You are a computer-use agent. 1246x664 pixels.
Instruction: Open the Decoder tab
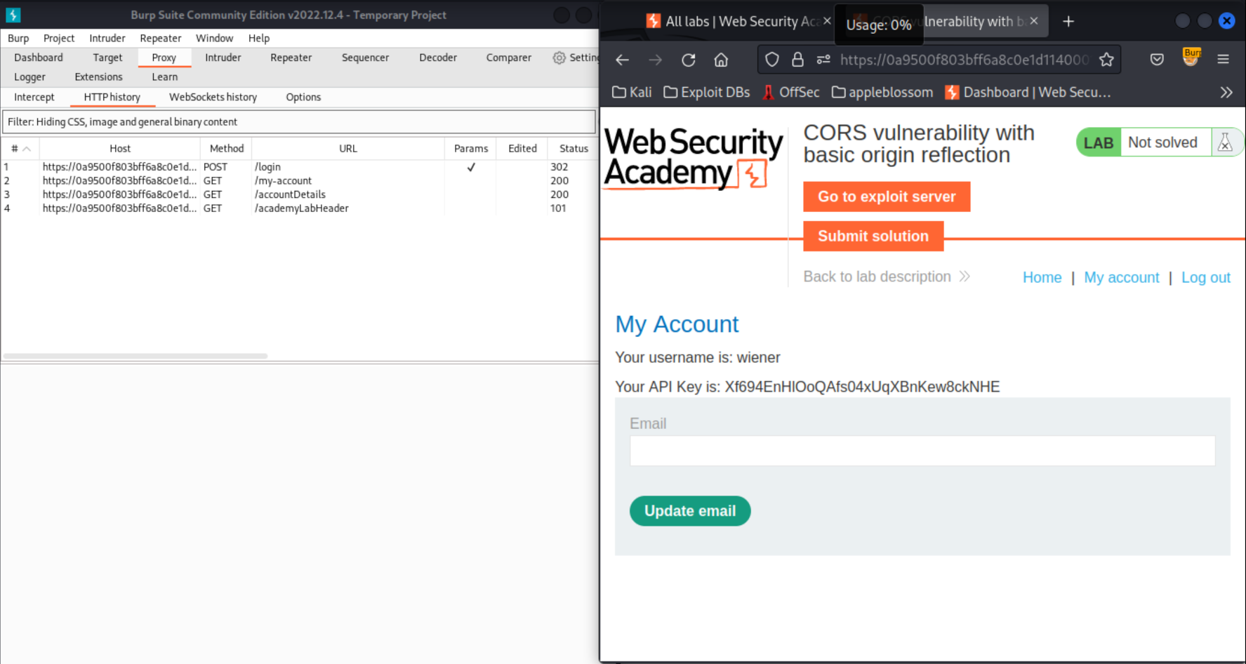438,58
